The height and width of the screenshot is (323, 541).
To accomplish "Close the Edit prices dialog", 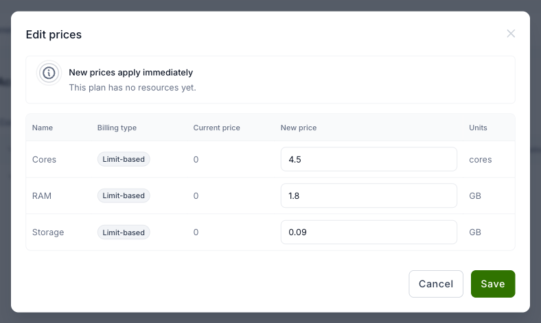I will [x=511, y=34].
